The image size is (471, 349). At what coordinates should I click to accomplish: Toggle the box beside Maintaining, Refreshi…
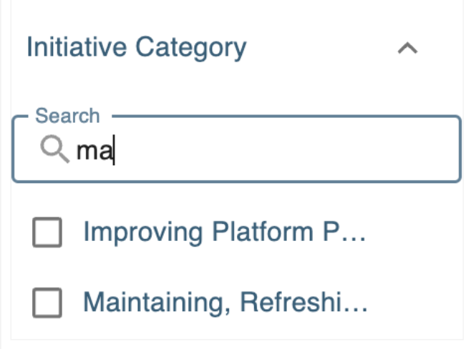(47, 303)
